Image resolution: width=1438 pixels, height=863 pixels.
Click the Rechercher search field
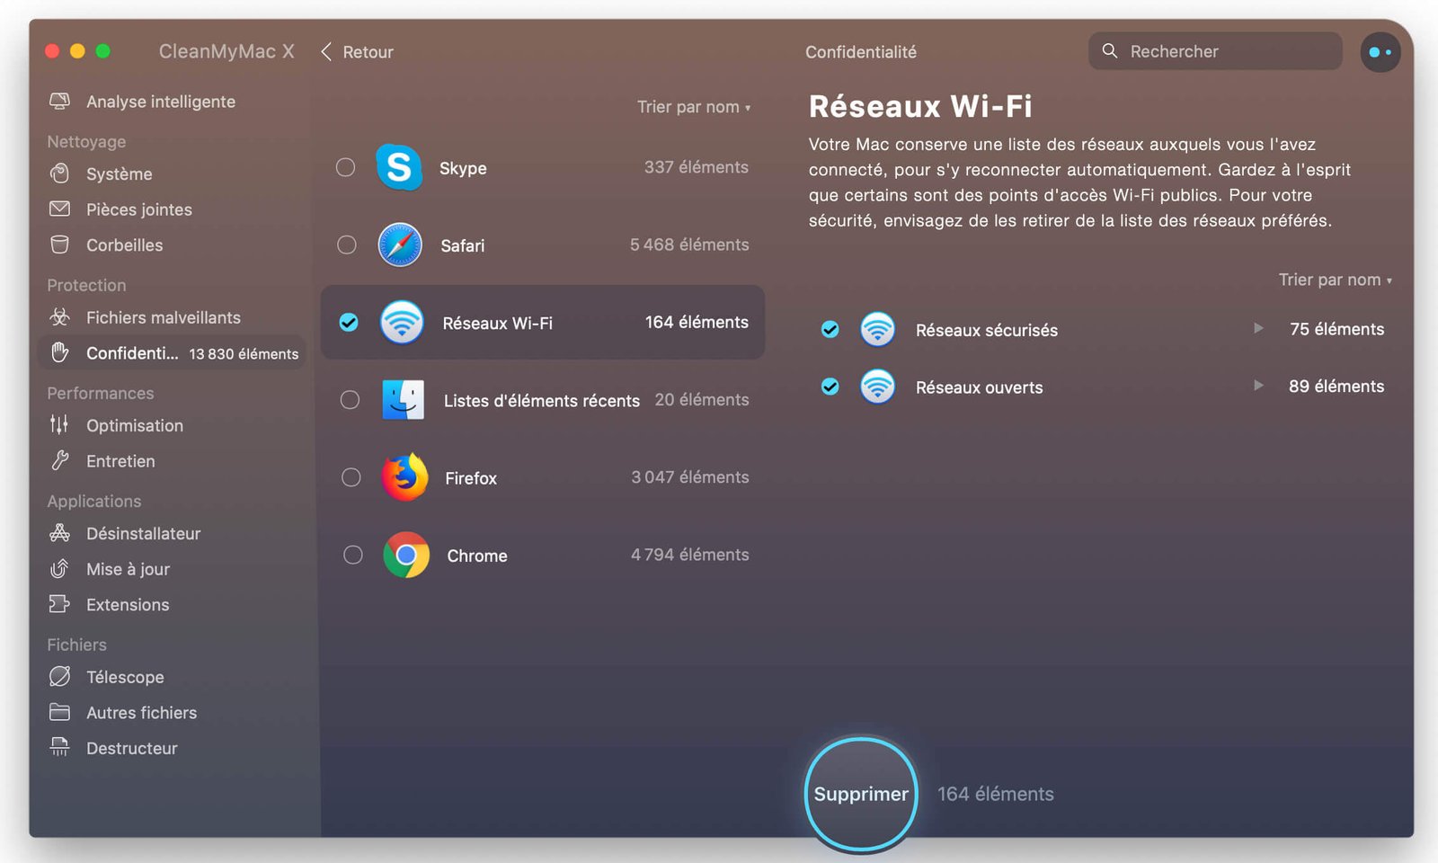coord(1215,51)
